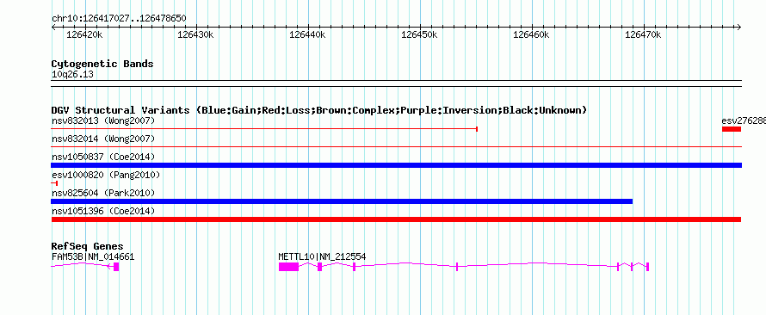Select the nsv825604 (Park2010) label
Viewport: 766px width, 315px height.
coord(103,193)
